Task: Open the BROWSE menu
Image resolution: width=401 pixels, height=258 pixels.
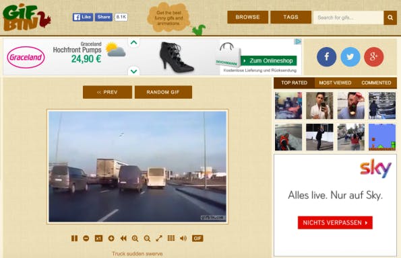Action: click(247, 17)
